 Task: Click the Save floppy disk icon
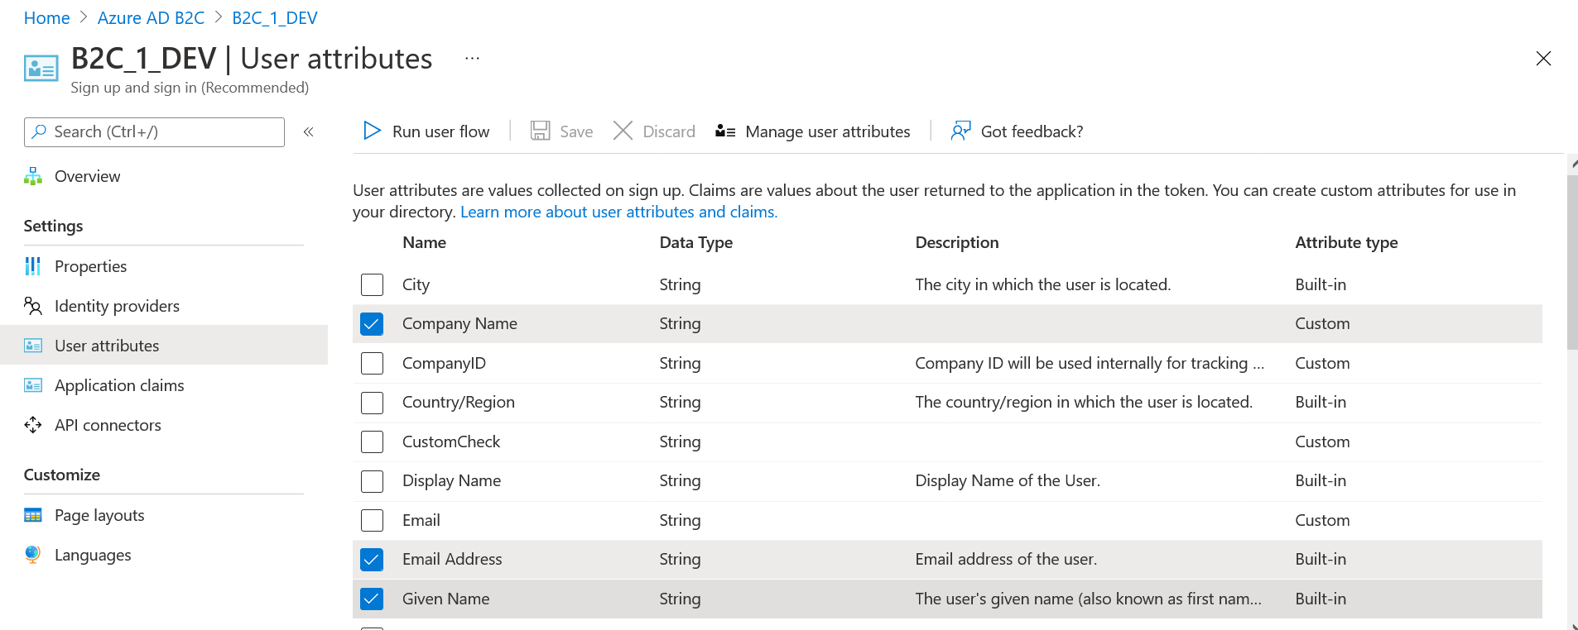tap(541, 131)
